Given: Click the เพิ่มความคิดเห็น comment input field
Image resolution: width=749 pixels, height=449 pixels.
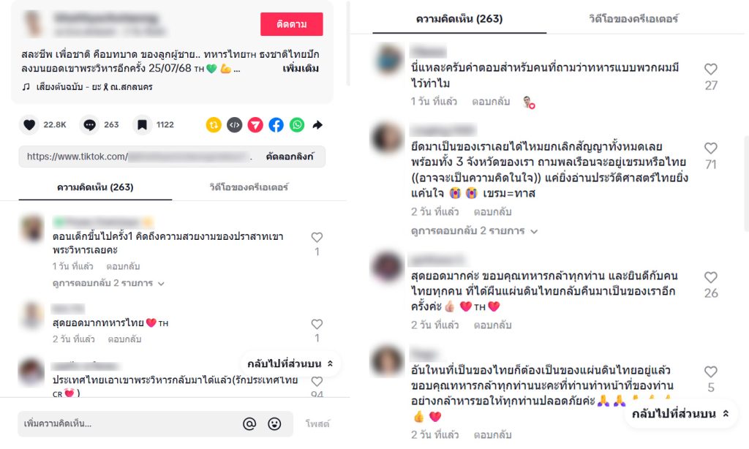Looking at the screenshot, I should [129, 423].
